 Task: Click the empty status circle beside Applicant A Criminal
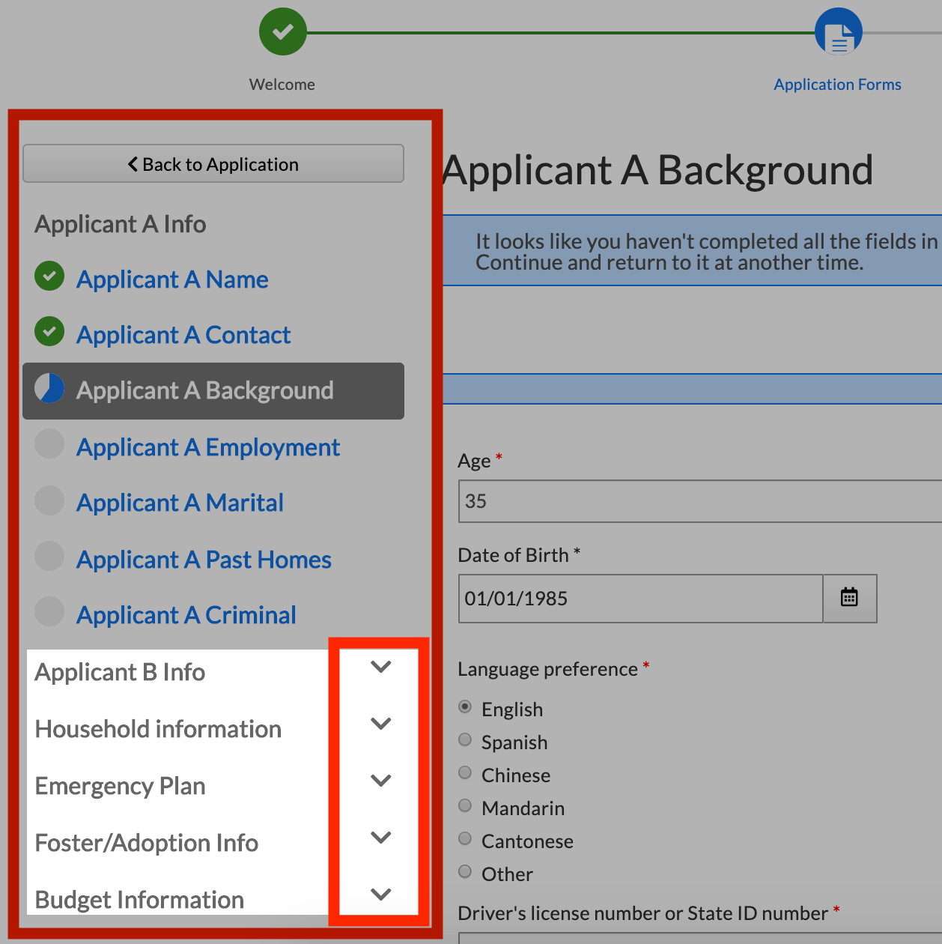tap(49, 611)
